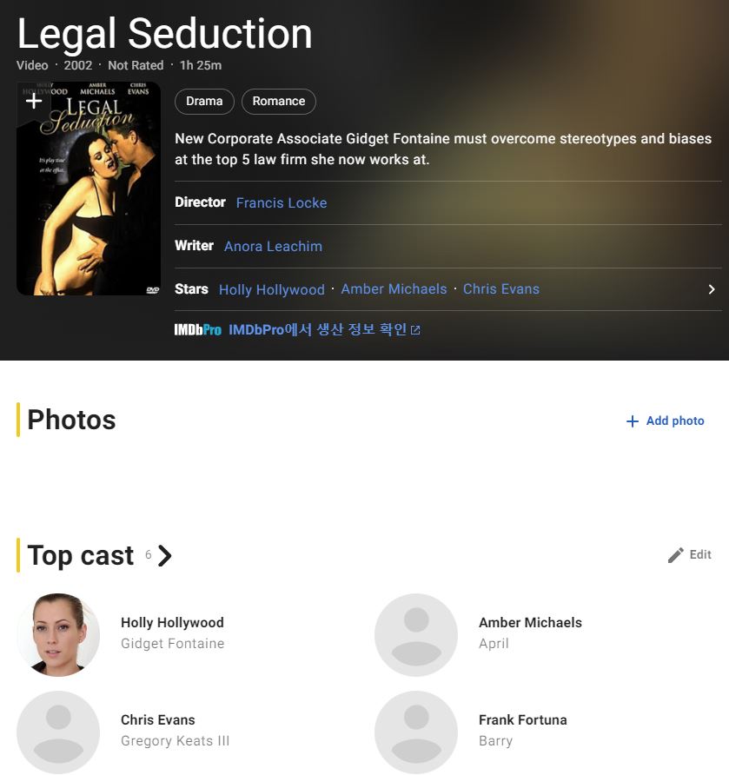Screen dimensions: 729x775
Task: Open Amber Michaels link in Stars row
Action: tap(394, 289)
